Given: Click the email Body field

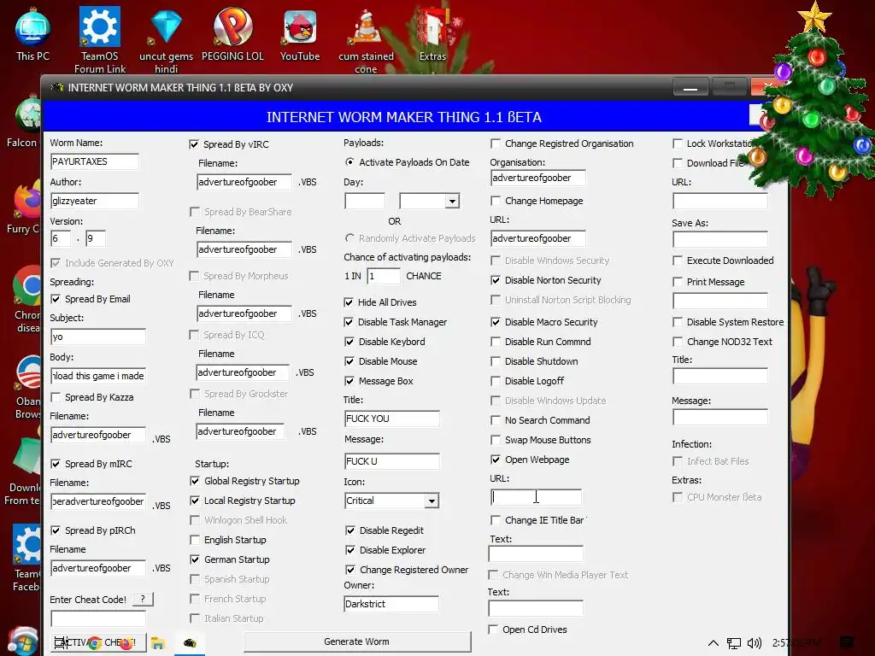Looking at the screenshot, I should (97, 376).
